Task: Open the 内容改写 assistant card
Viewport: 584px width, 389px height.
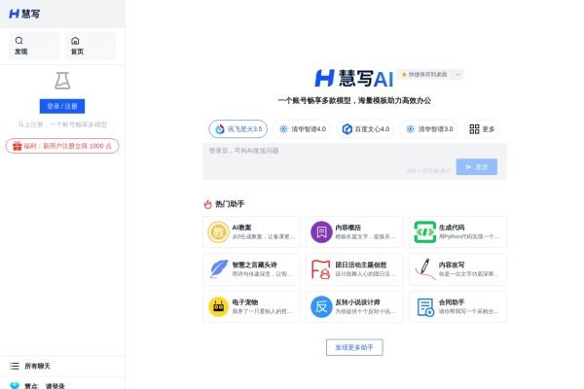Action: [457, 269]
